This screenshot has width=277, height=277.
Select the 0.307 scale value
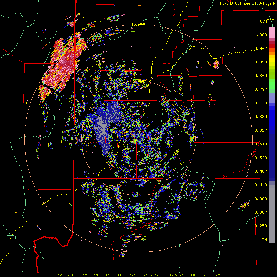click(261, 212)
